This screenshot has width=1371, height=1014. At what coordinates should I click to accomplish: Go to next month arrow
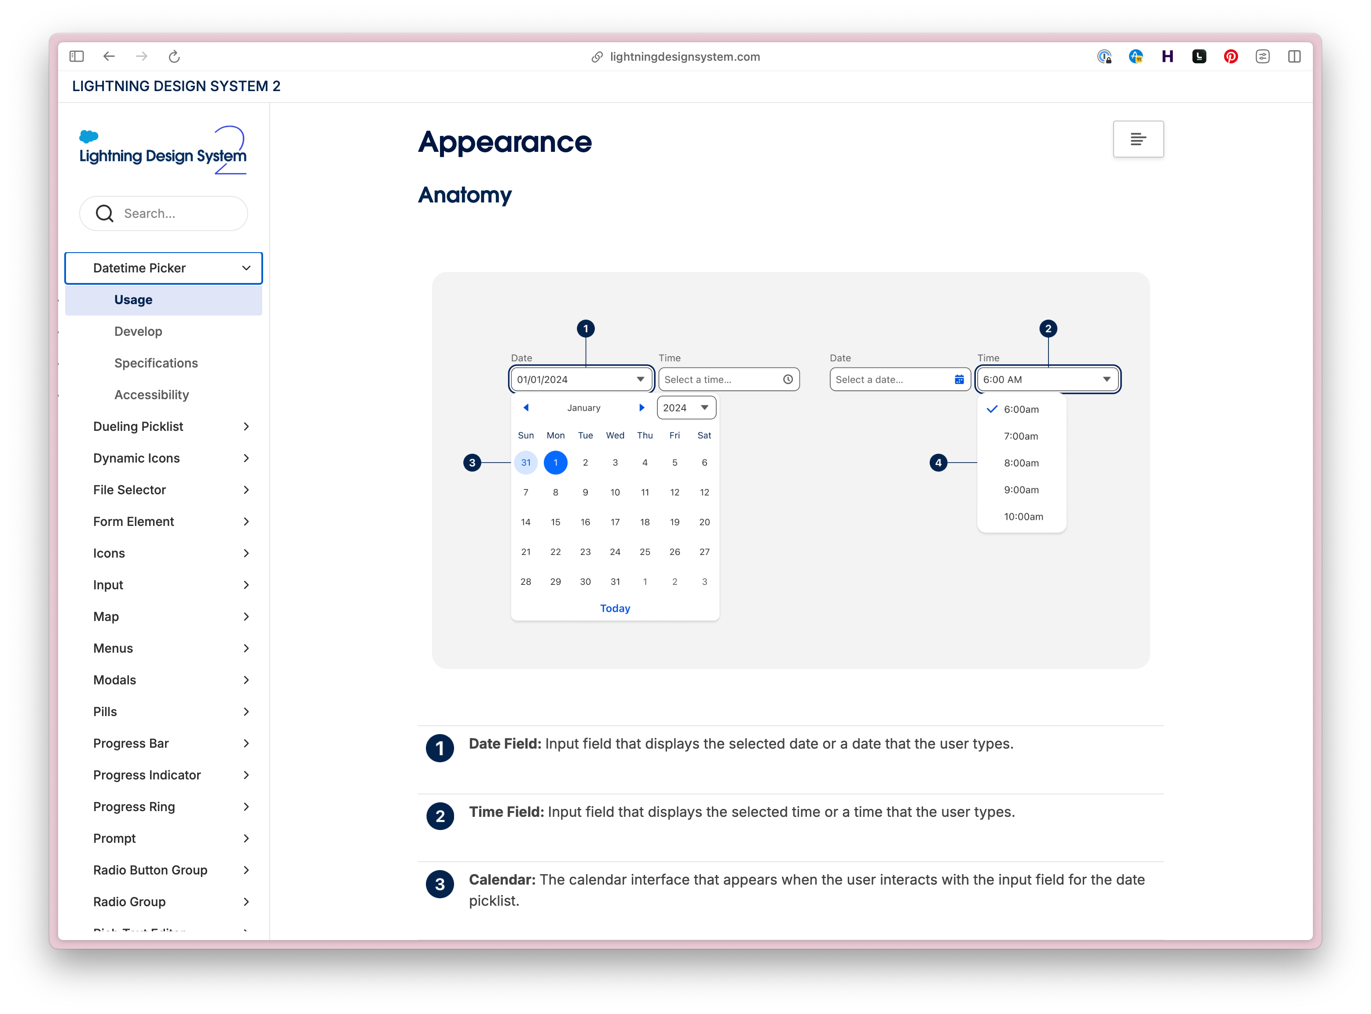click(x=642, y=408)
